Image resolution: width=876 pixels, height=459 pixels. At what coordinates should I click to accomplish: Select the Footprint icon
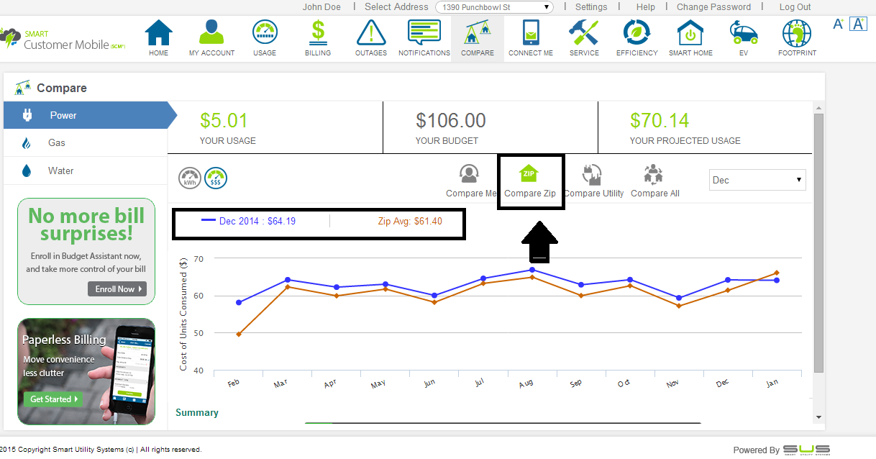796,34
